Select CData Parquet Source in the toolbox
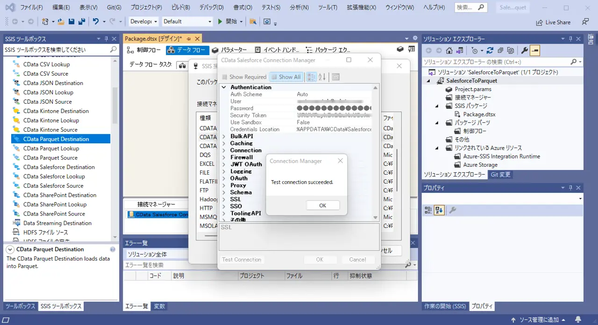Image resolution: width=598 pixels, height=325 pixels. tap(50, 158)
